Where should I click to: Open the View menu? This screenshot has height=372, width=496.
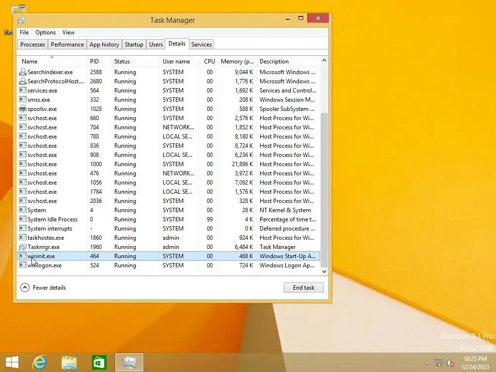[x=68, y=32]
